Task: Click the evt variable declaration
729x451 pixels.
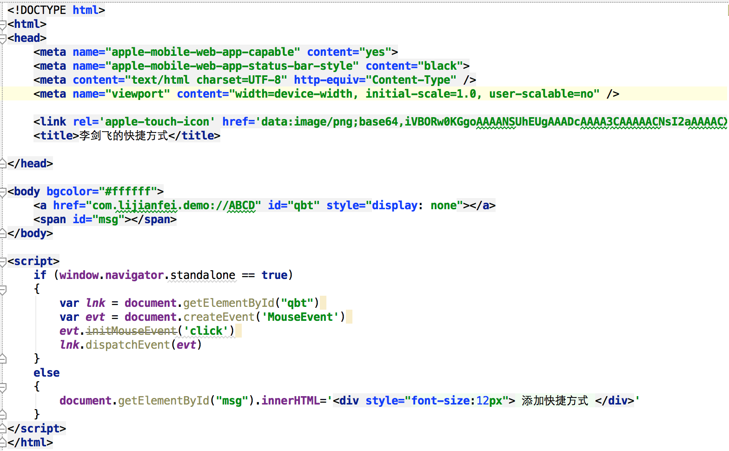Action: coord(95,317)
